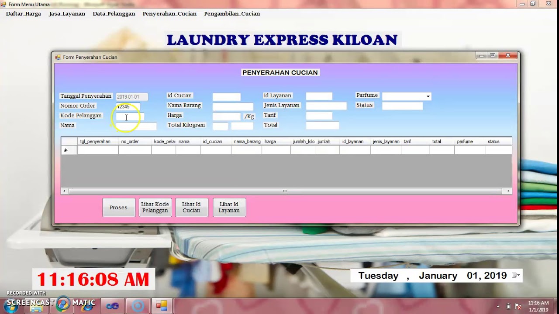
Task: Click the Tanggal Penyerahan field
Action: click(x=132, y=97)
